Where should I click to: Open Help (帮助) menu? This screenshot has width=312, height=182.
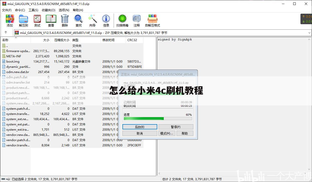[x=78, y=10]
